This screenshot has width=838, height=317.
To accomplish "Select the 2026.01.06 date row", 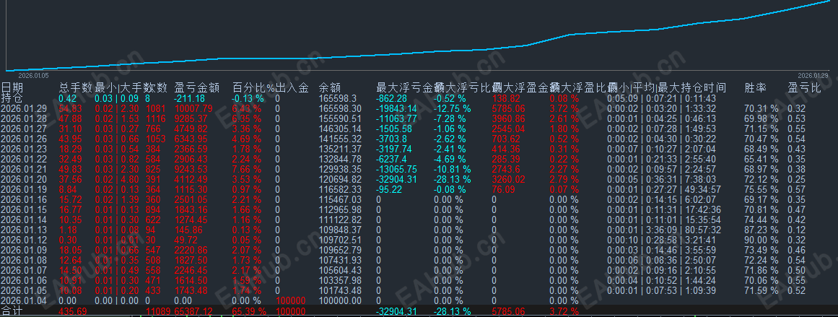I will click(x=24, y=281).
